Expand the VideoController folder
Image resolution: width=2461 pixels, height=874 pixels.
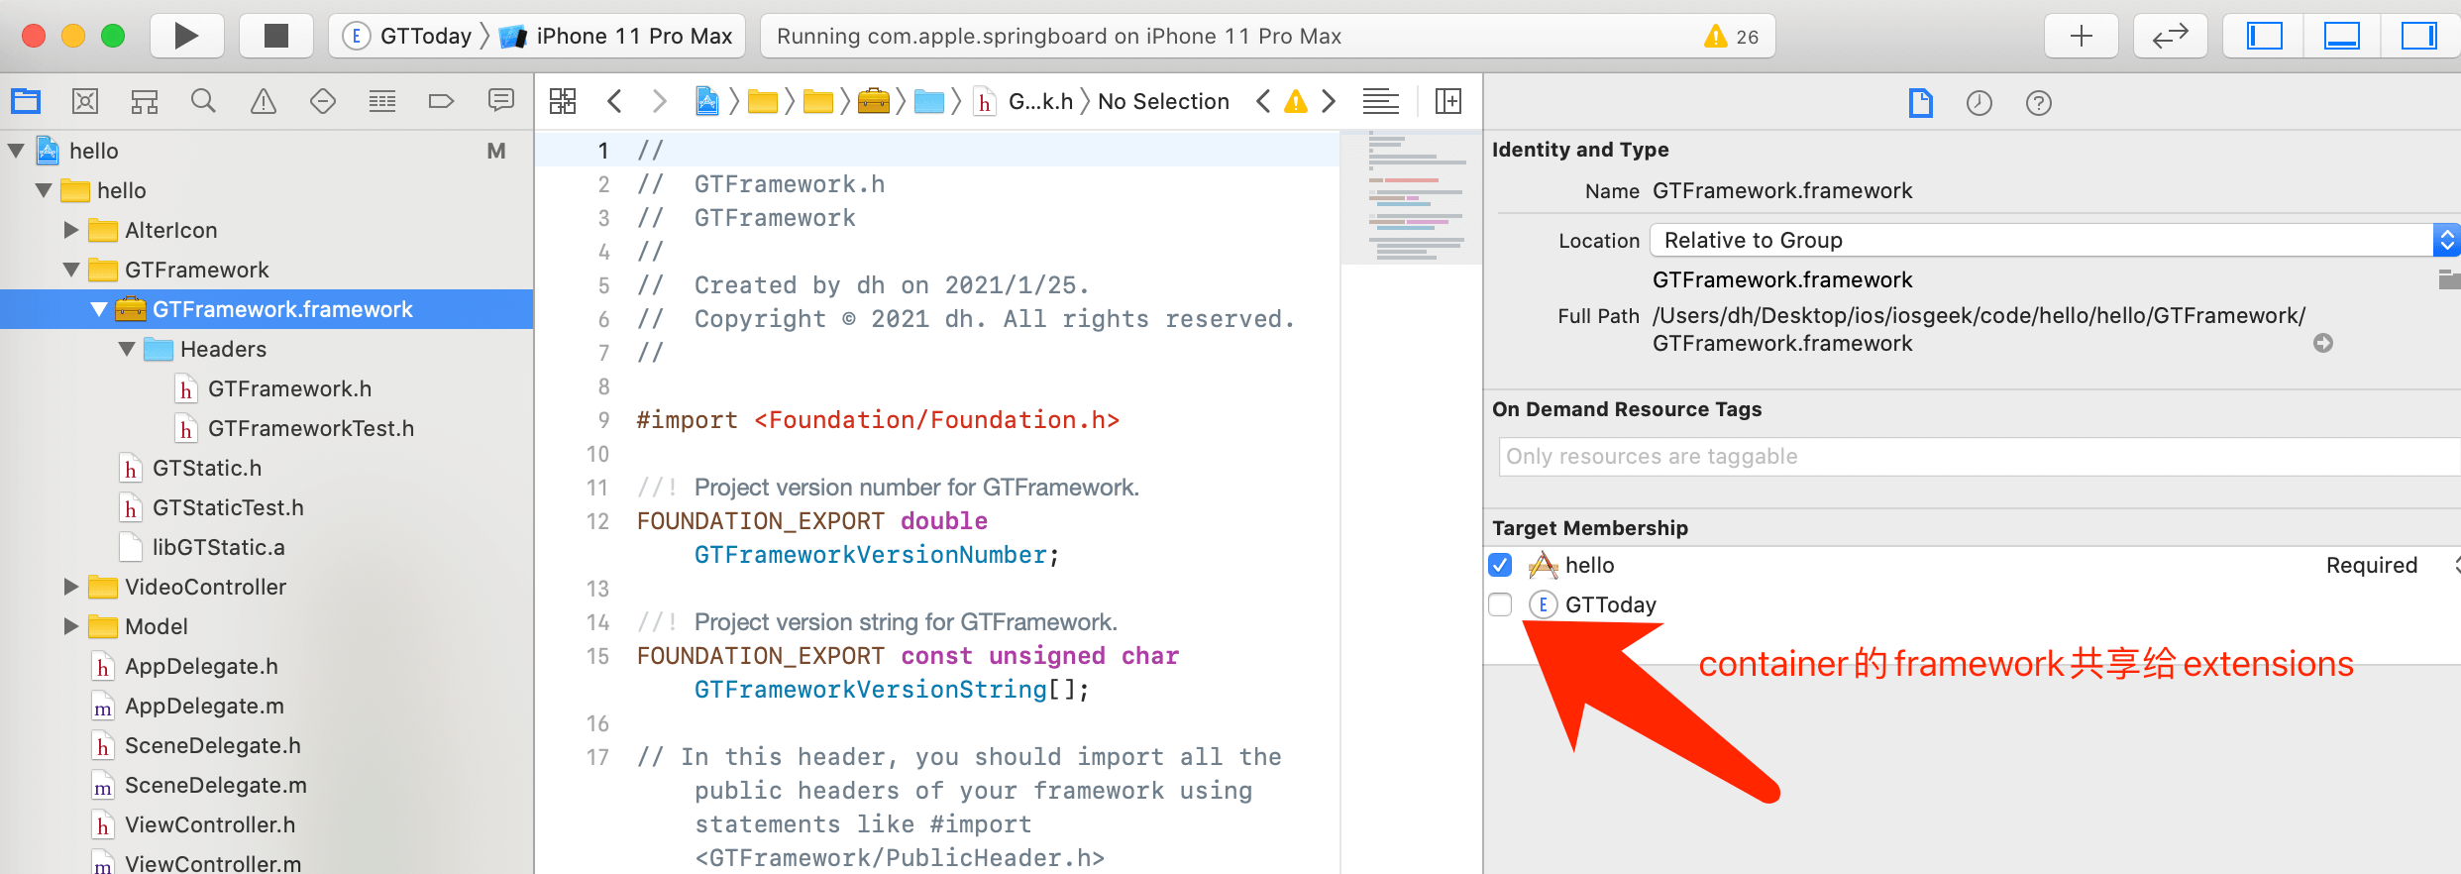point(71,587)
